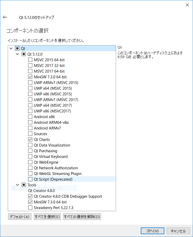Viewport: 193px width, 237px height.
Task: Select the MSVC 2017 64-bit label text
Action: click(49, 71)
